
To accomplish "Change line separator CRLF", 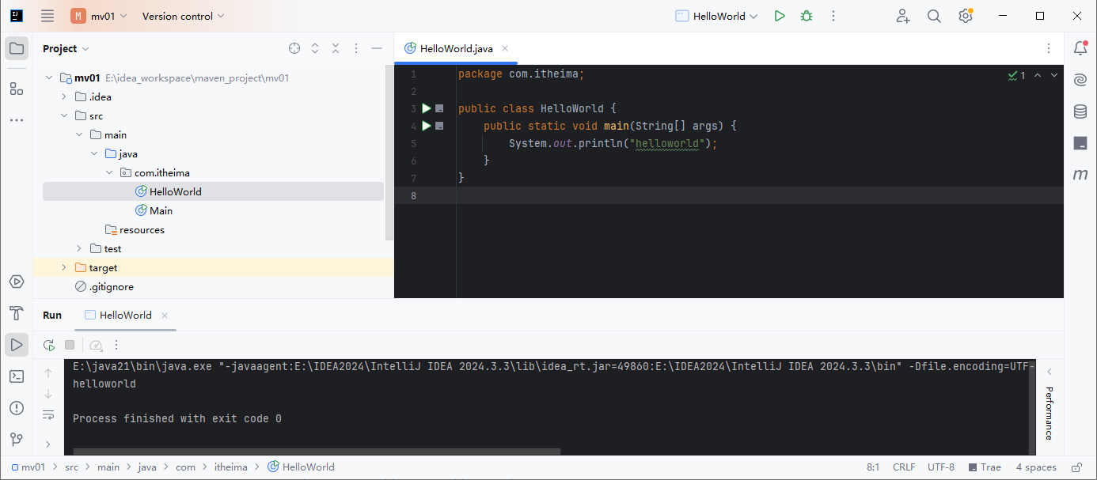I will (904, 467).
